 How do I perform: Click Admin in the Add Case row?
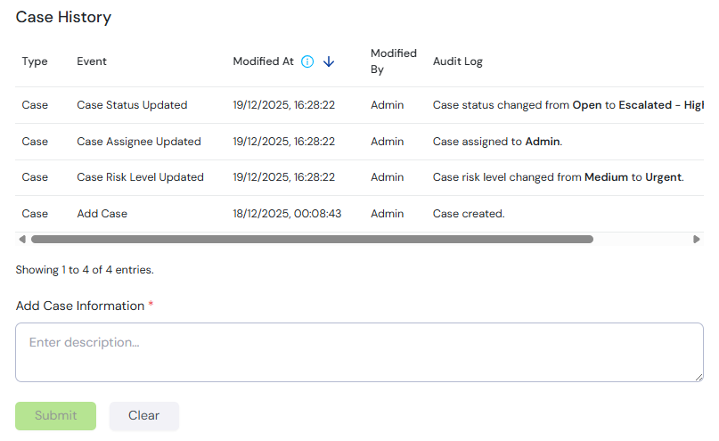[388, 214]
